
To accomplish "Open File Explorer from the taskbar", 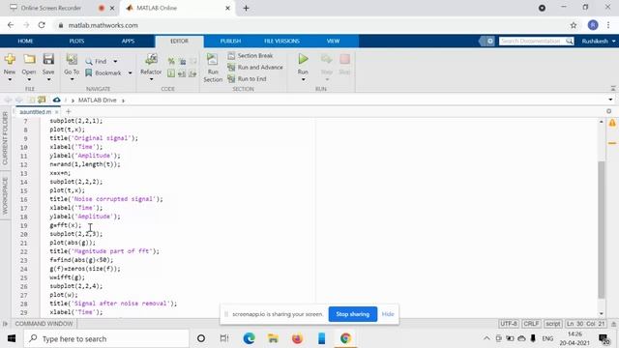I will [273, 338].
